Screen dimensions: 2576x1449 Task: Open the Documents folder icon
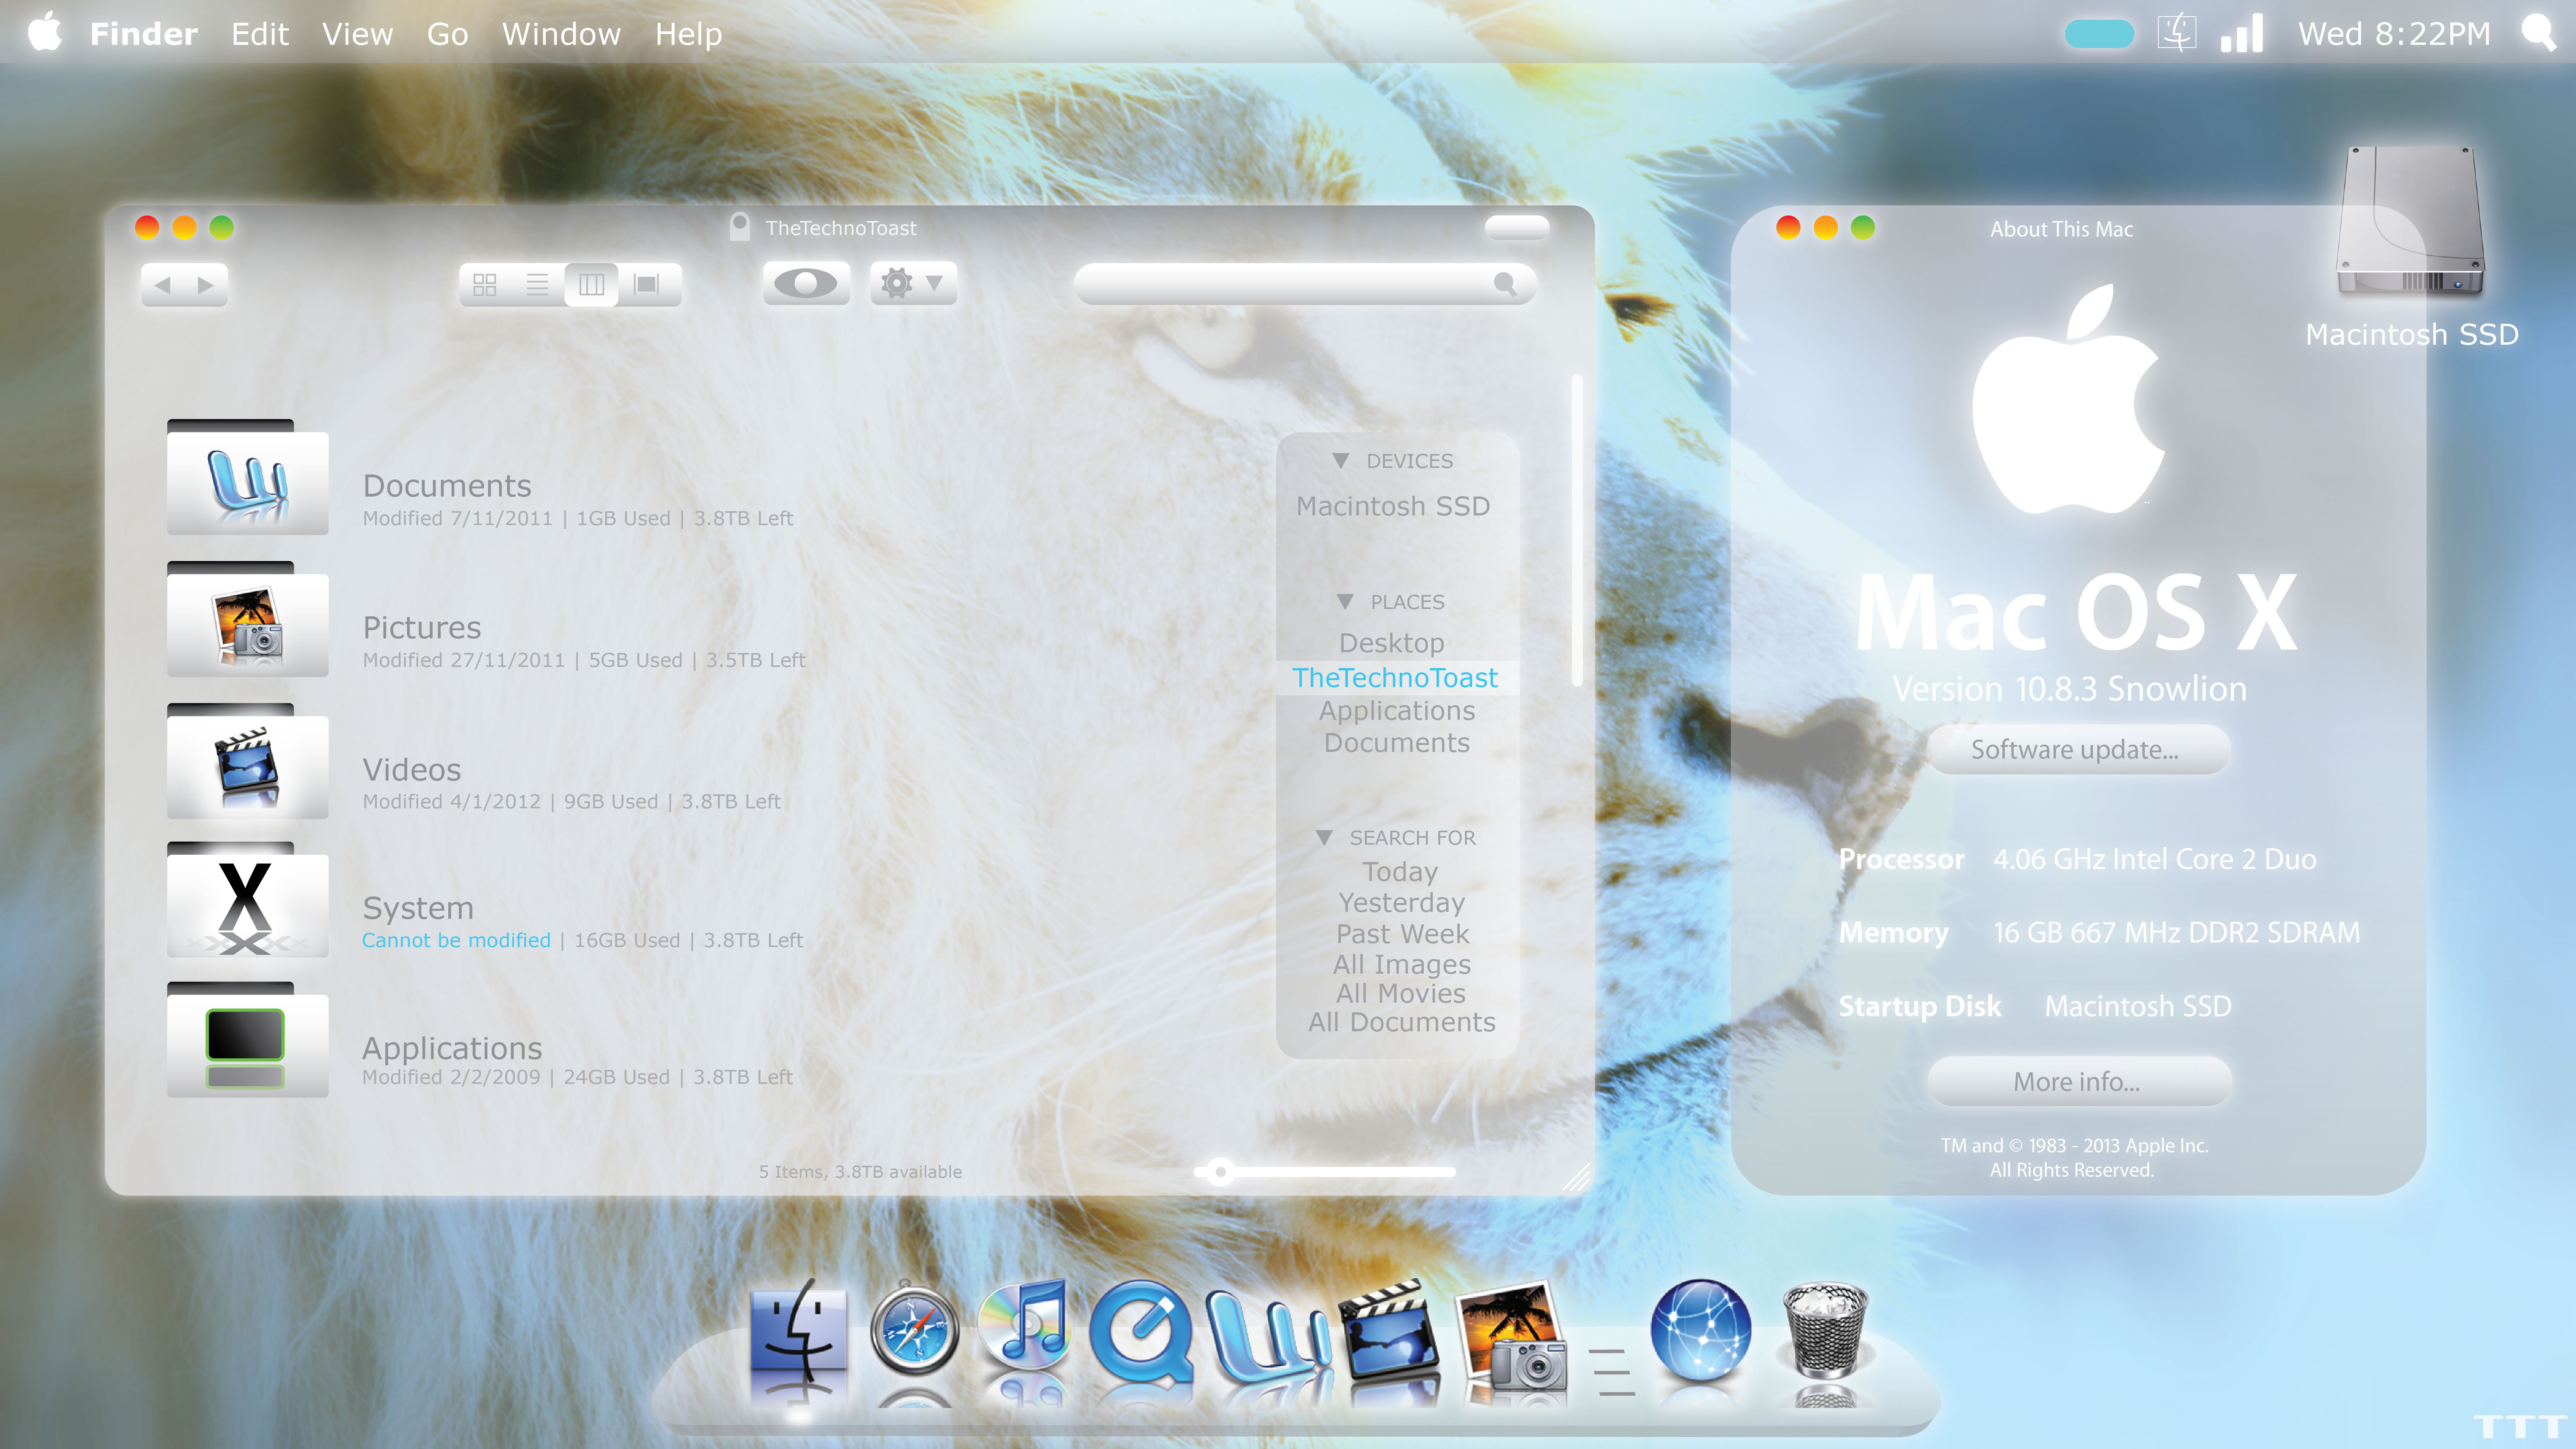point(248,477)
